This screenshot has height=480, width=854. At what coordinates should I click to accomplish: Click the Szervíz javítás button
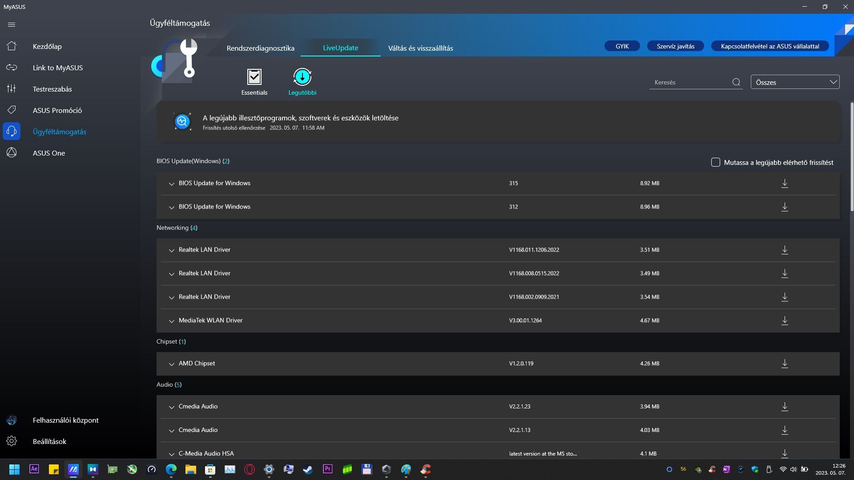click(675, 46)
